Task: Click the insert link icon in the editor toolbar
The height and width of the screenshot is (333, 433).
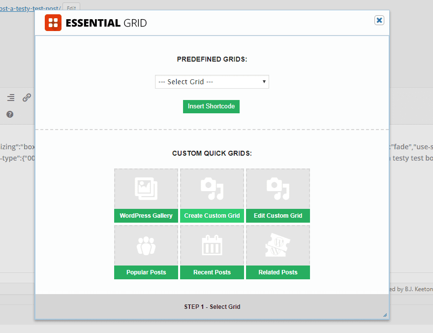Action: pyautogui.click(x=27, y=98)
